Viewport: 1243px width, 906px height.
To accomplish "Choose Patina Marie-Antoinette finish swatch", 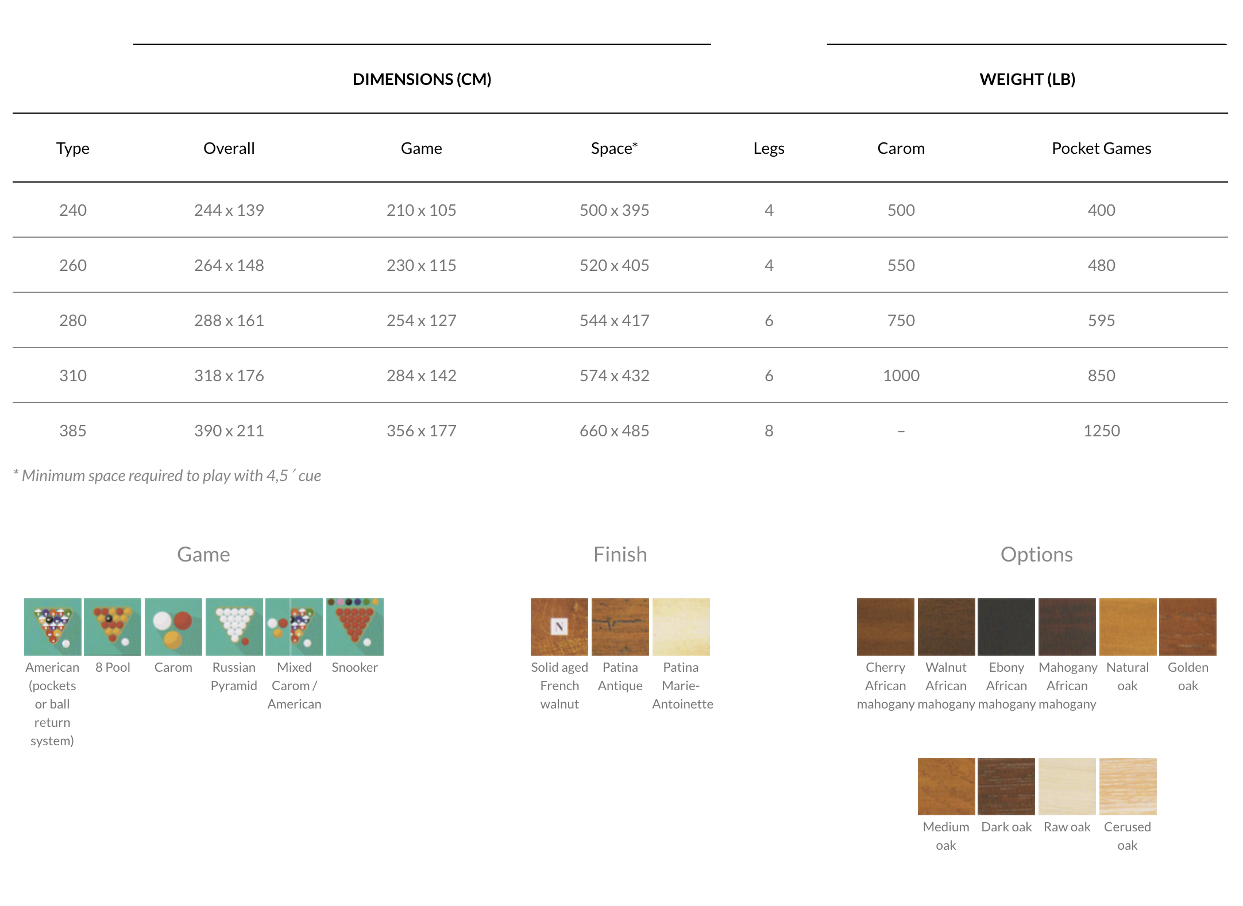I will [x=681, y=626].
